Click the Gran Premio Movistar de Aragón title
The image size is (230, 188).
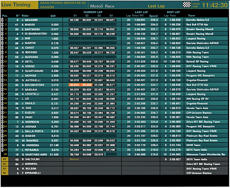coord(63,5)
